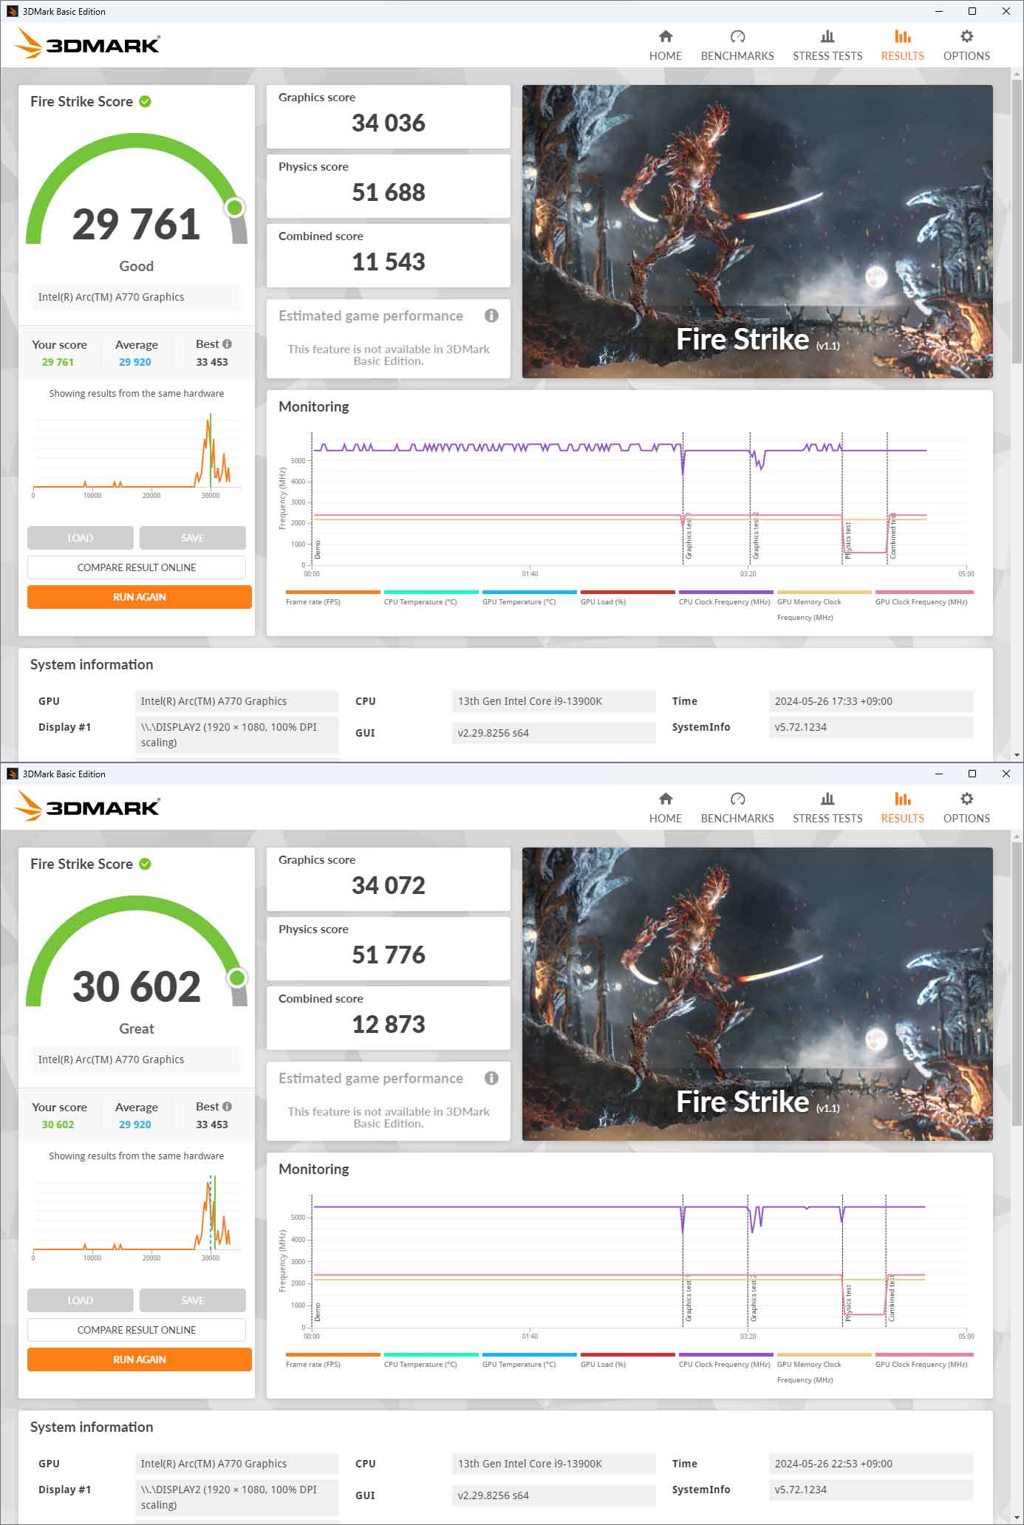Toggle CPU Temperature legend in bottom Monitoring chart

(431, 1360)
